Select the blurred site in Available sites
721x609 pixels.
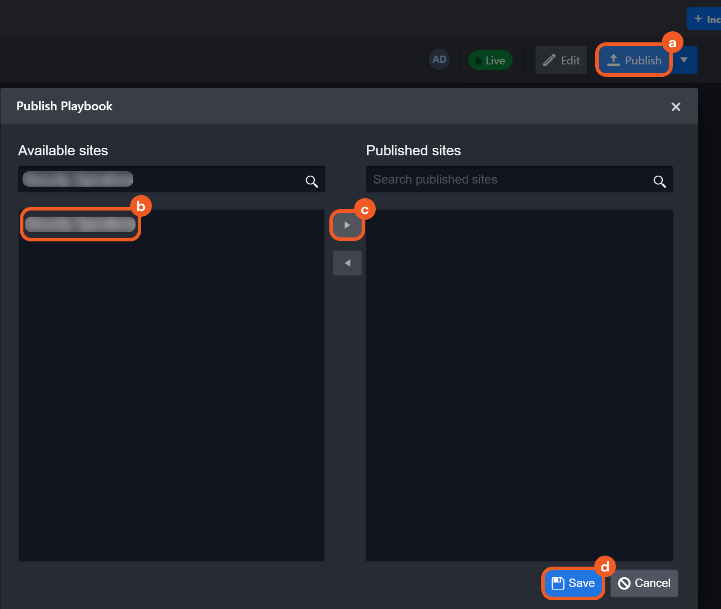click(x=80, y=224)
